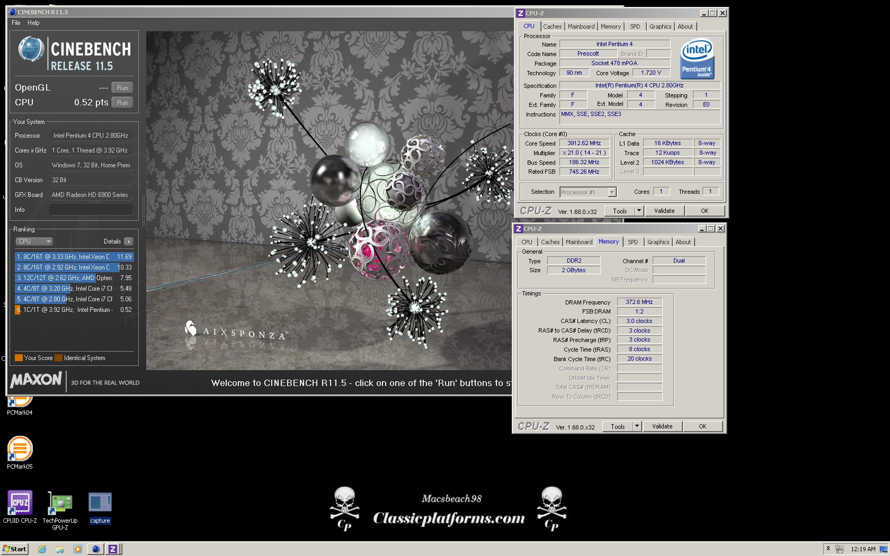This screenshot has height=556, width=890.
Task: Launch TechPowerUp GPU-Z desktop icon
Action: [x=60, y=510]
